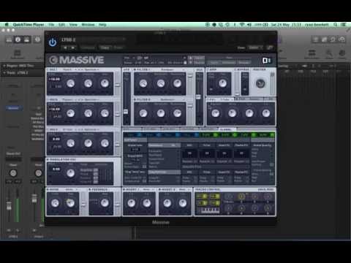Click the second Insert 2 knob
Viewport: 351px width, 263px height.
pos(183,203)
